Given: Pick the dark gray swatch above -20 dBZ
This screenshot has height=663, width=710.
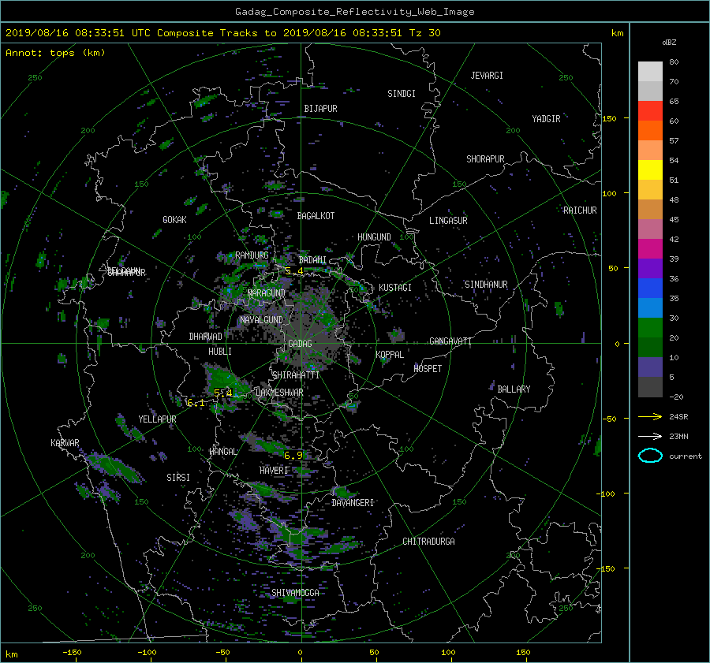Looking at the screenshot, I should 650,387.
